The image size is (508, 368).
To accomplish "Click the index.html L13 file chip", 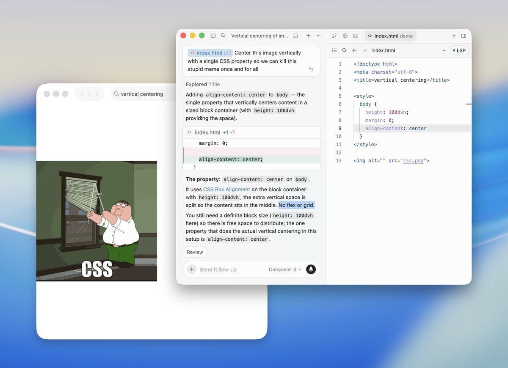I will [210, 53].
